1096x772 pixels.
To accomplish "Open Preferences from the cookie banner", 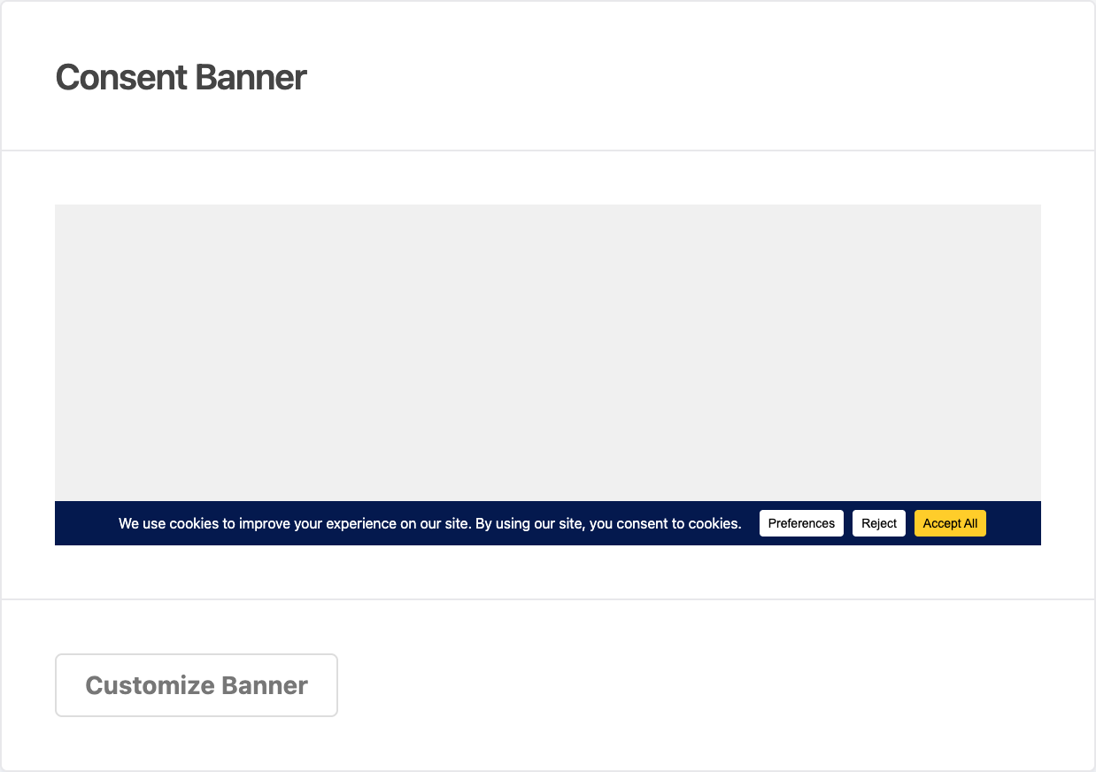I will point(801,523).
